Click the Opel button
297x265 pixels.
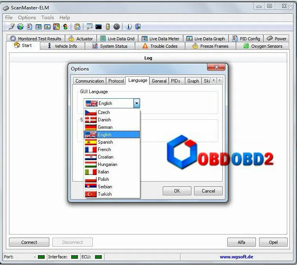273,242
